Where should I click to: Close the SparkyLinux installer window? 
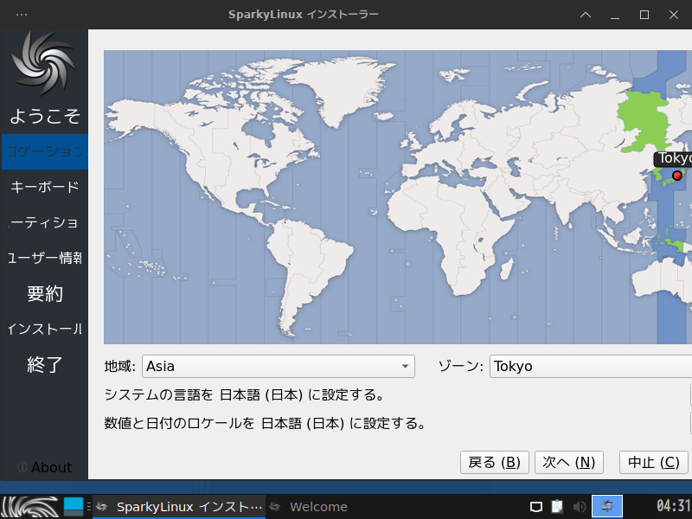[674, 15]
